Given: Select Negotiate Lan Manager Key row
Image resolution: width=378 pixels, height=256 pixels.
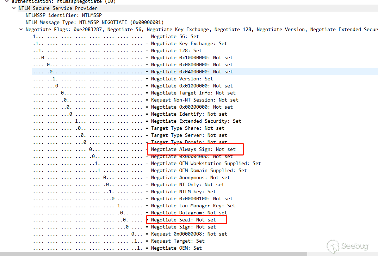Looking at the screenshot, I should tap(134, 206).
